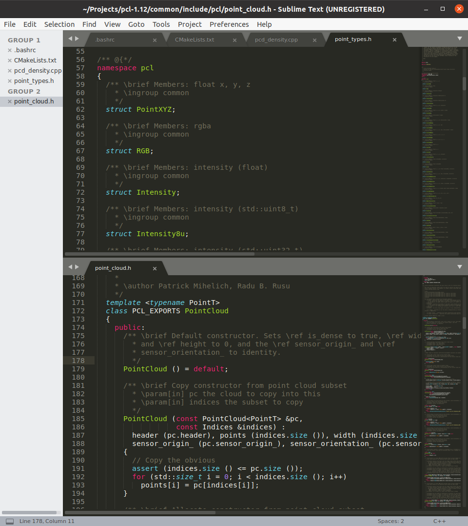
Task: Click Spaces: 2 indentation setting
Action: click(x=390, y=521)
